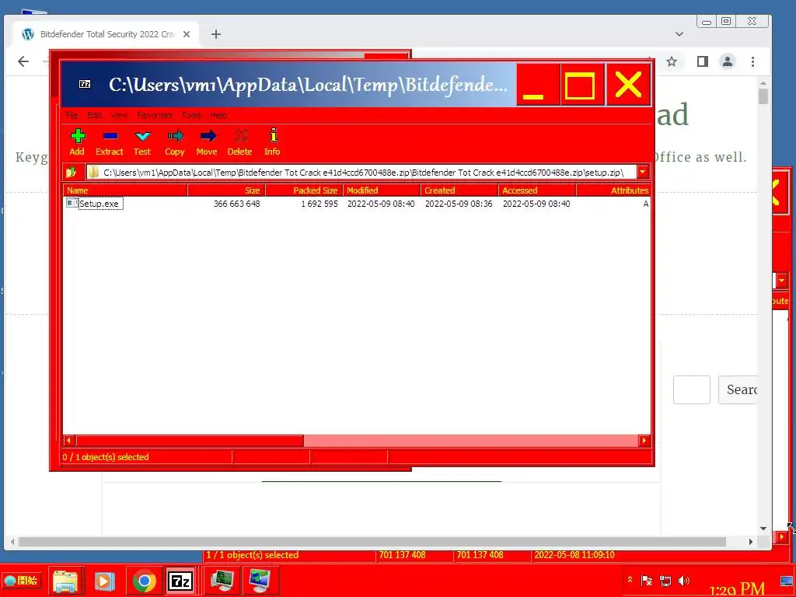Click the Chrome page horizontal scrollbar thumb
This screenshot has height=597, width=796.
pos(372,542)
